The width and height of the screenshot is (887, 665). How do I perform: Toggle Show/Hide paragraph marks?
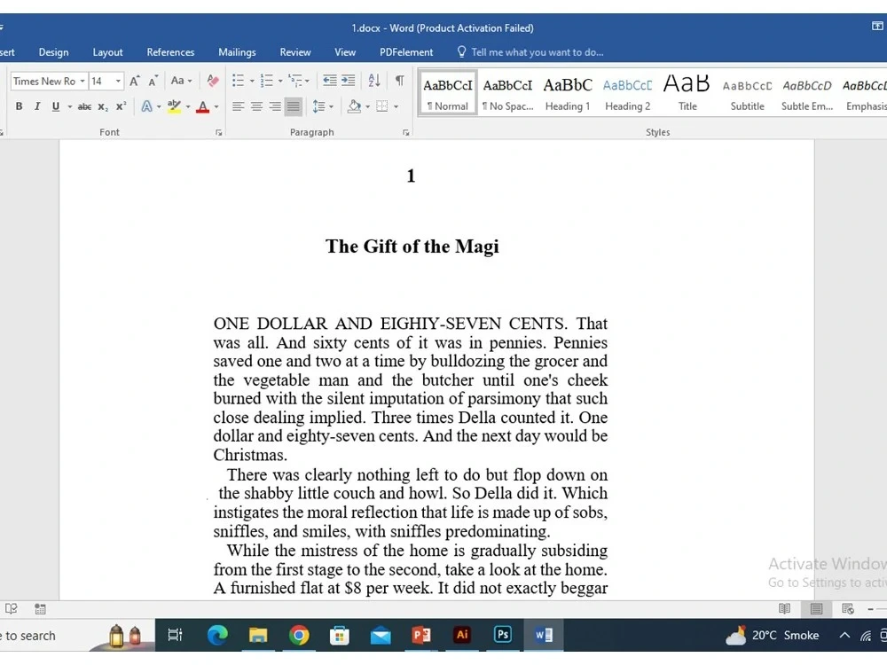tap(399, 81)
